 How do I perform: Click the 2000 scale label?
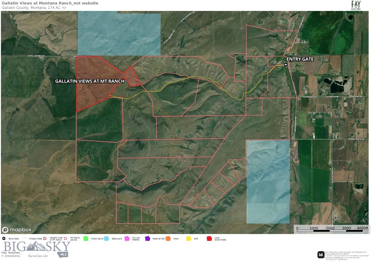[330, 228]
